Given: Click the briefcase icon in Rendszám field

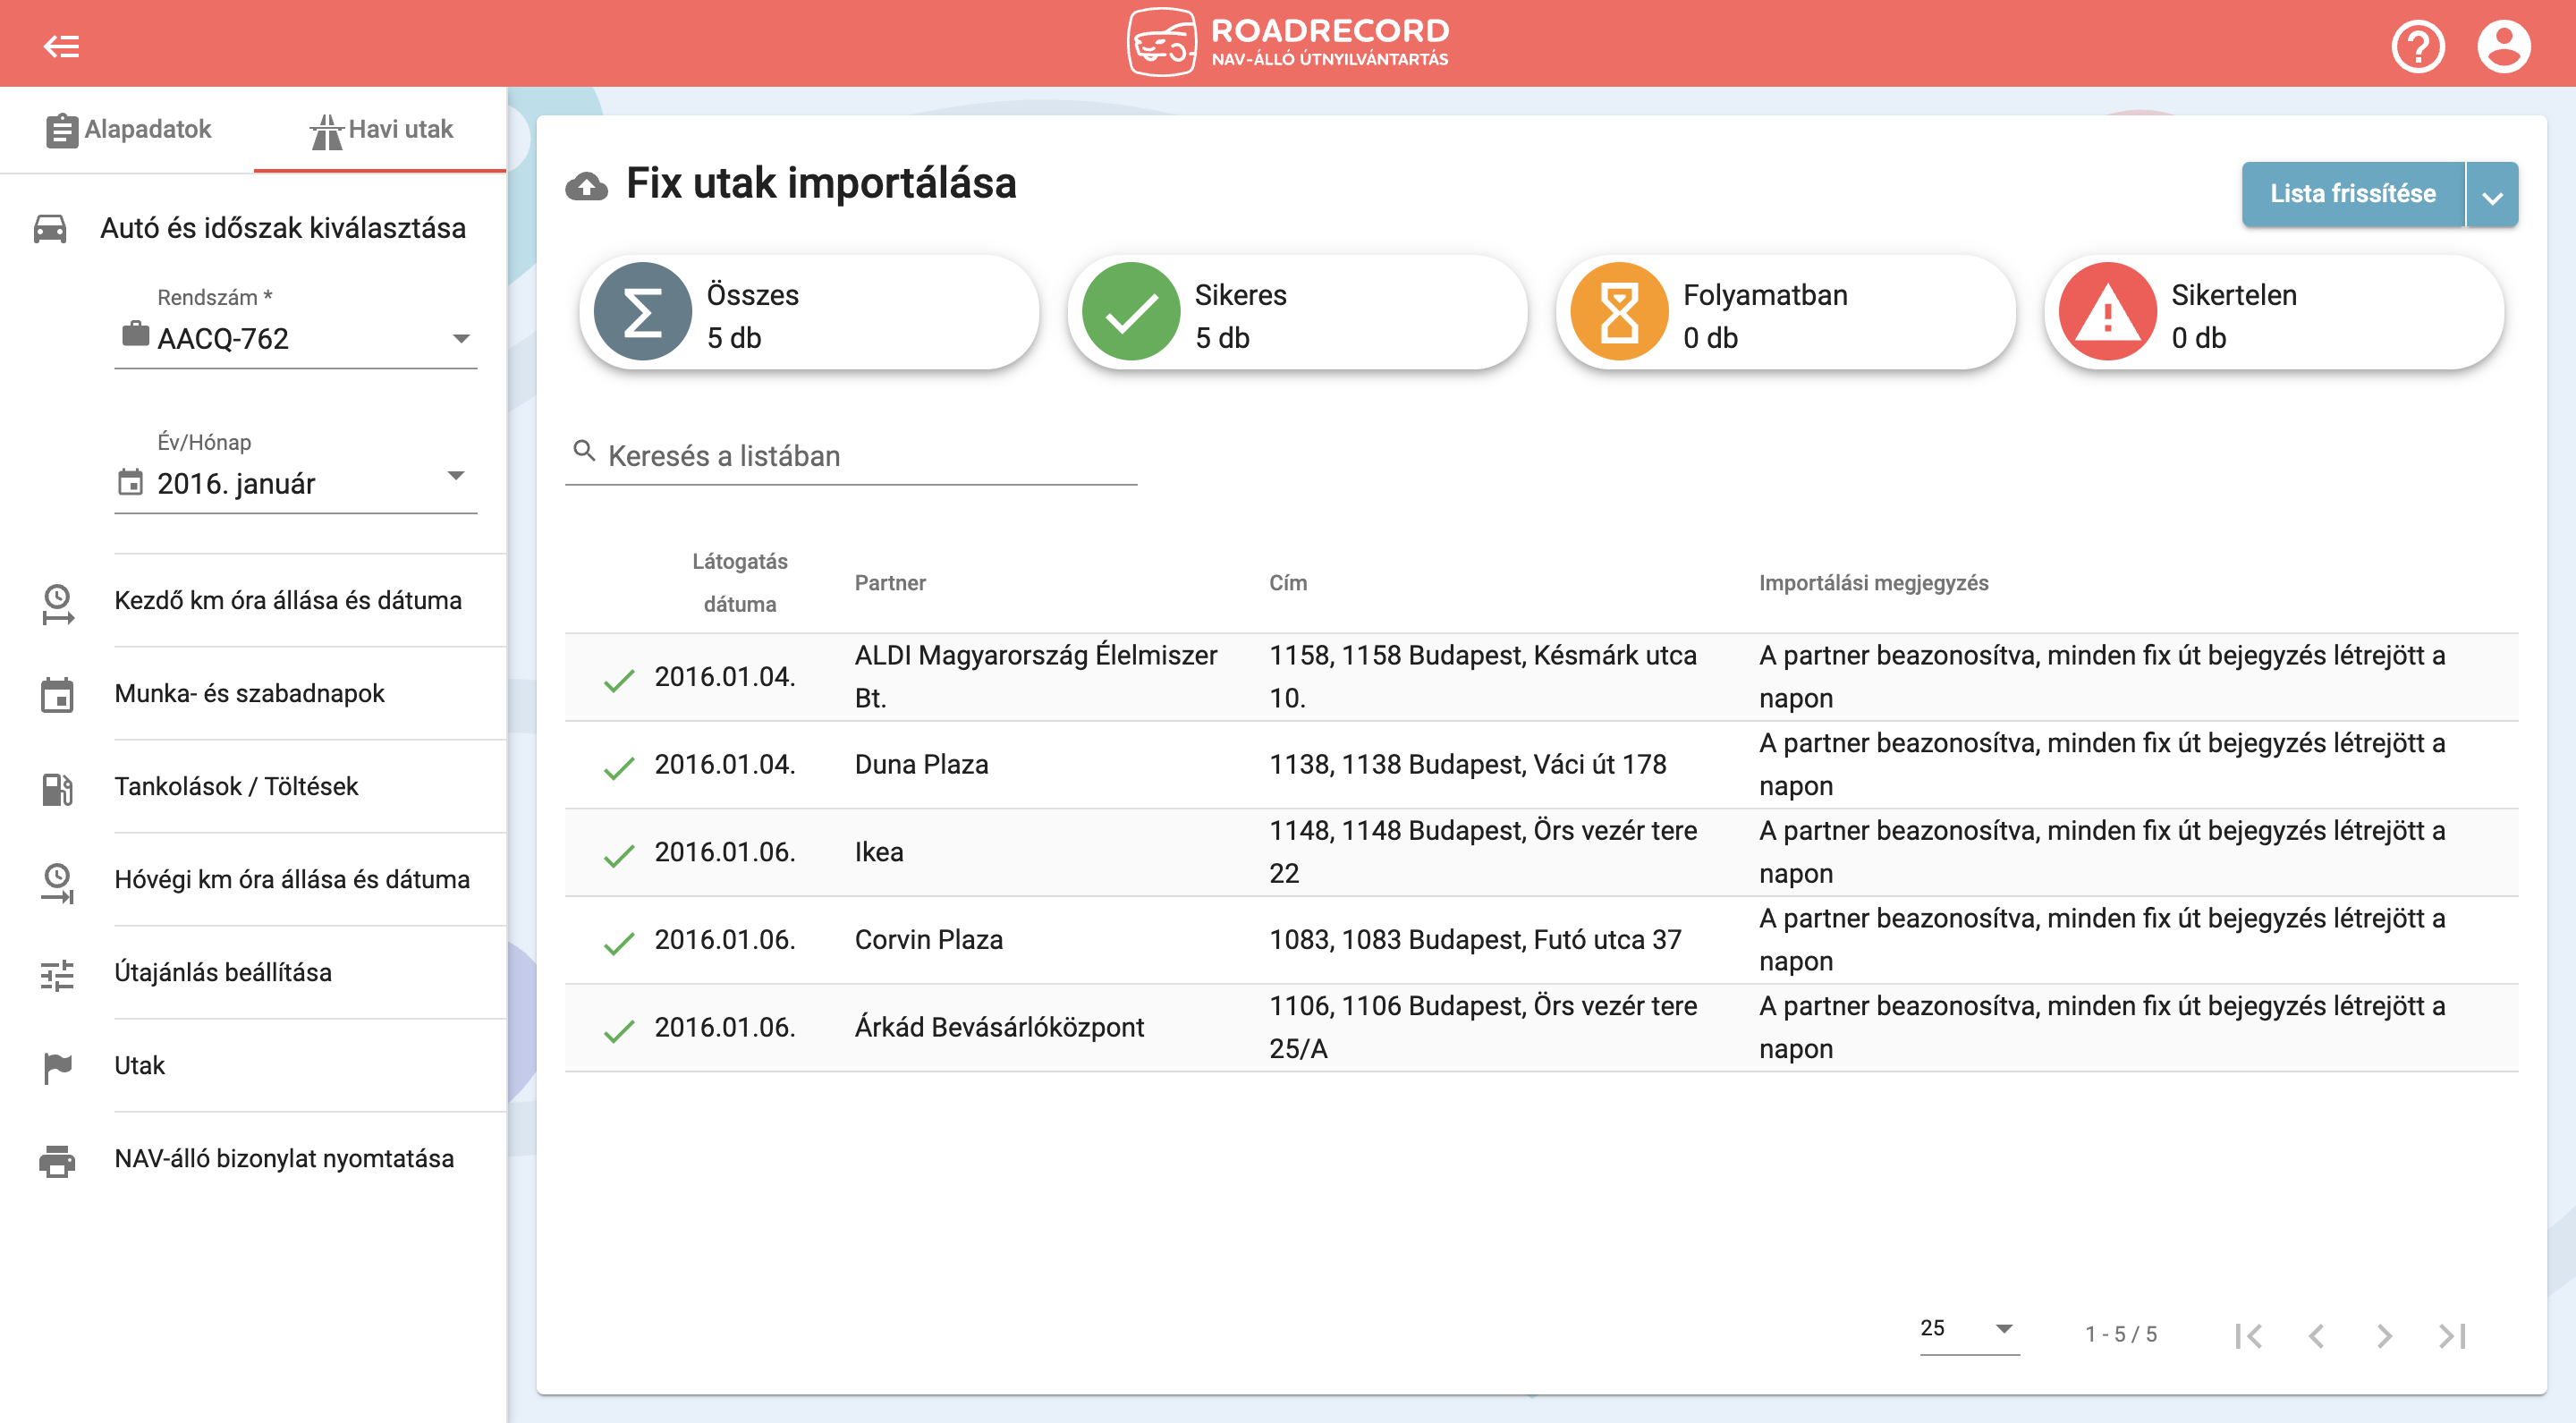Looking at the screenshot, I should (x=135, y=334).
